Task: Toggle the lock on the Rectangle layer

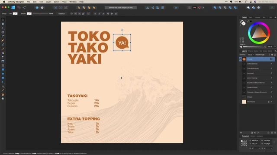Action: click(269, 102)
